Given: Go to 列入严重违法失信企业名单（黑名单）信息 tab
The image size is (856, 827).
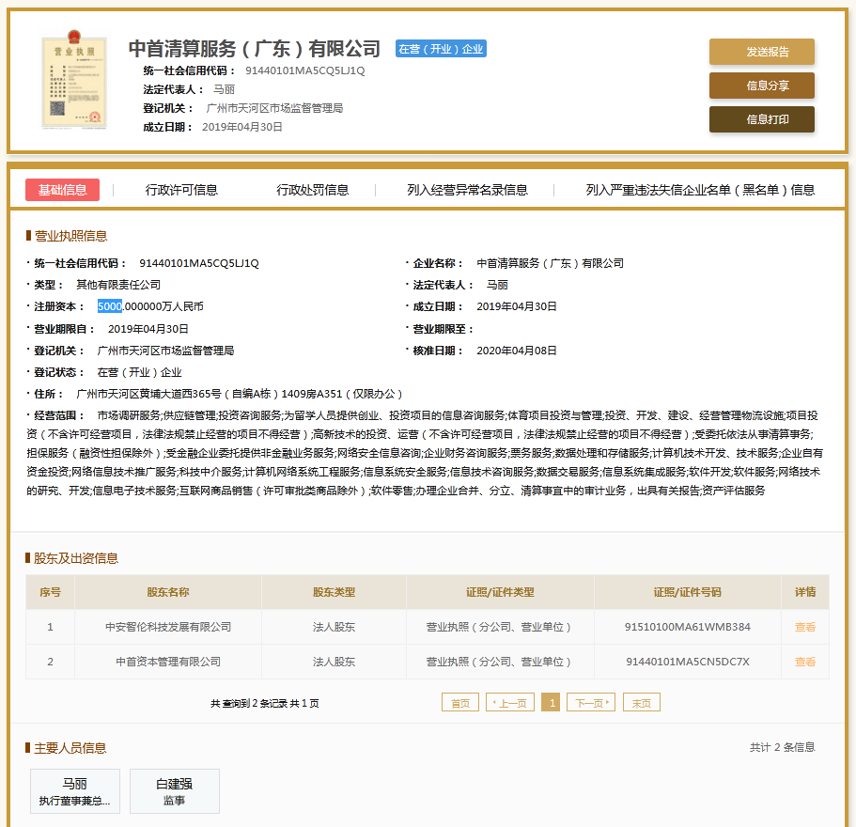Looking at the screenshot, I should click(700, 189).
